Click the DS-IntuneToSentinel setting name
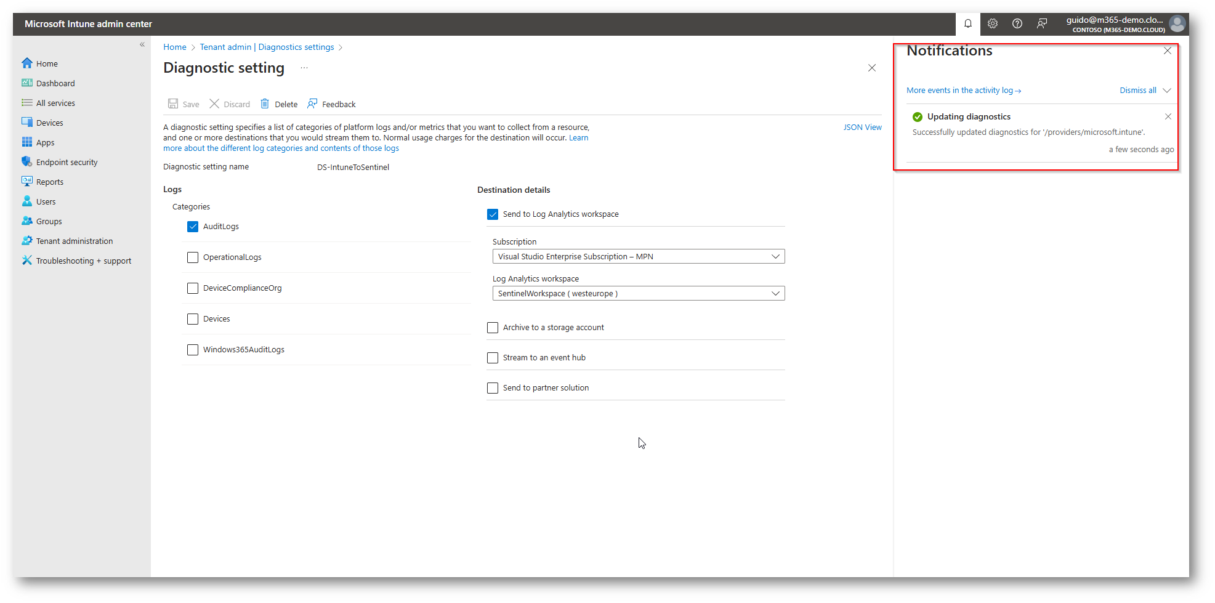The width and height of the screenshot is (1215, 603). [353, 167]
